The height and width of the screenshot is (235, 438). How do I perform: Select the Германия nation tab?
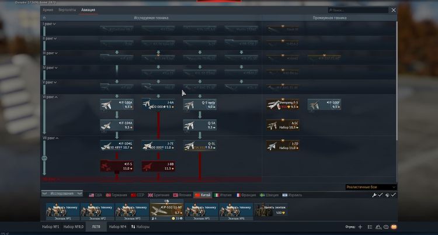click(119, 195)
